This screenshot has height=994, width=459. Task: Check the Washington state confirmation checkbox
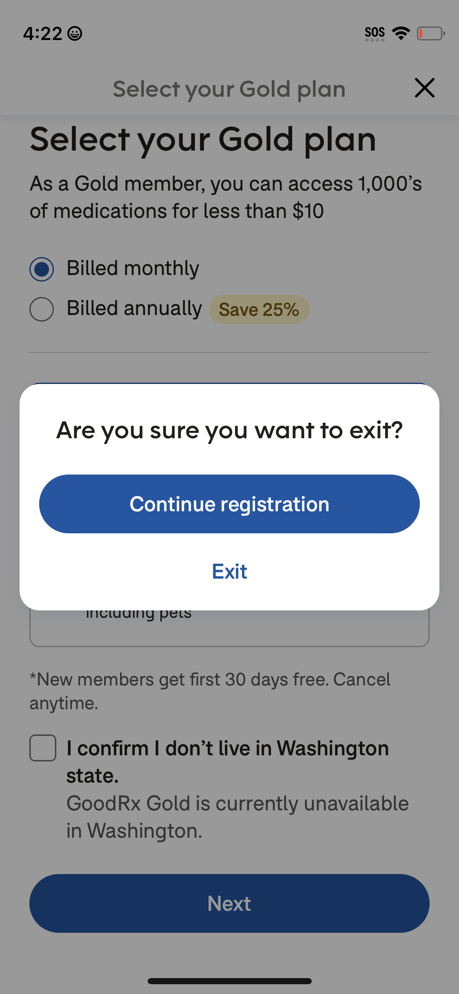[x=43, y=748]
